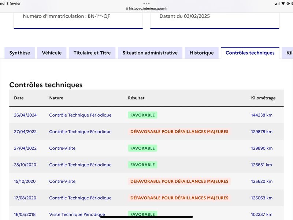Tap the three dots above the address
Screen dimensions: 293x220
pyautogui.click(x=146, y=3)
